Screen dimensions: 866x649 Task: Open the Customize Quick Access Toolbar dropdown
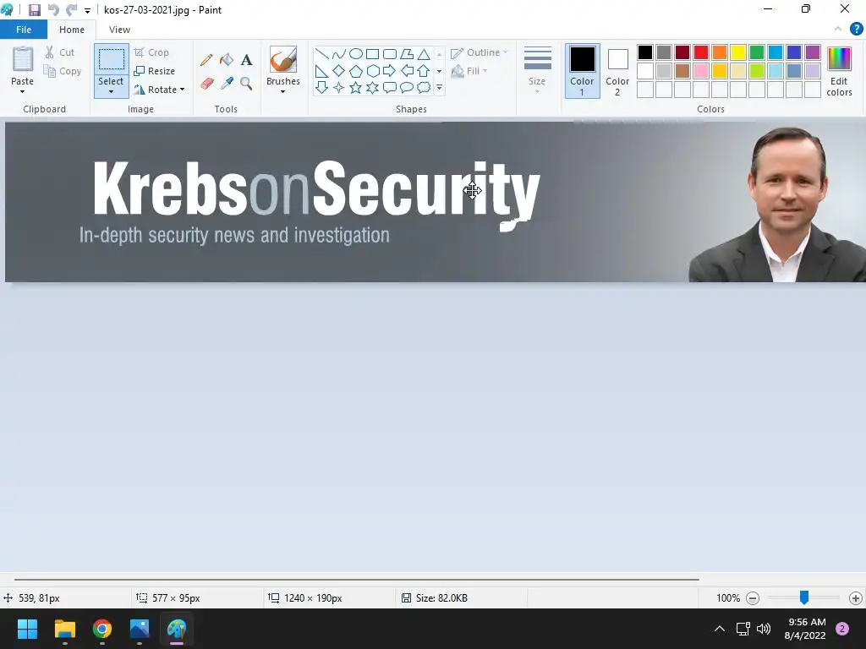(87, 10)
